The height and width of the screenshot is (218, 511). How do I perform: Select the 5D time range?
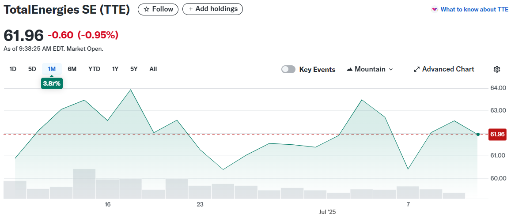click(x=32, y=69)
